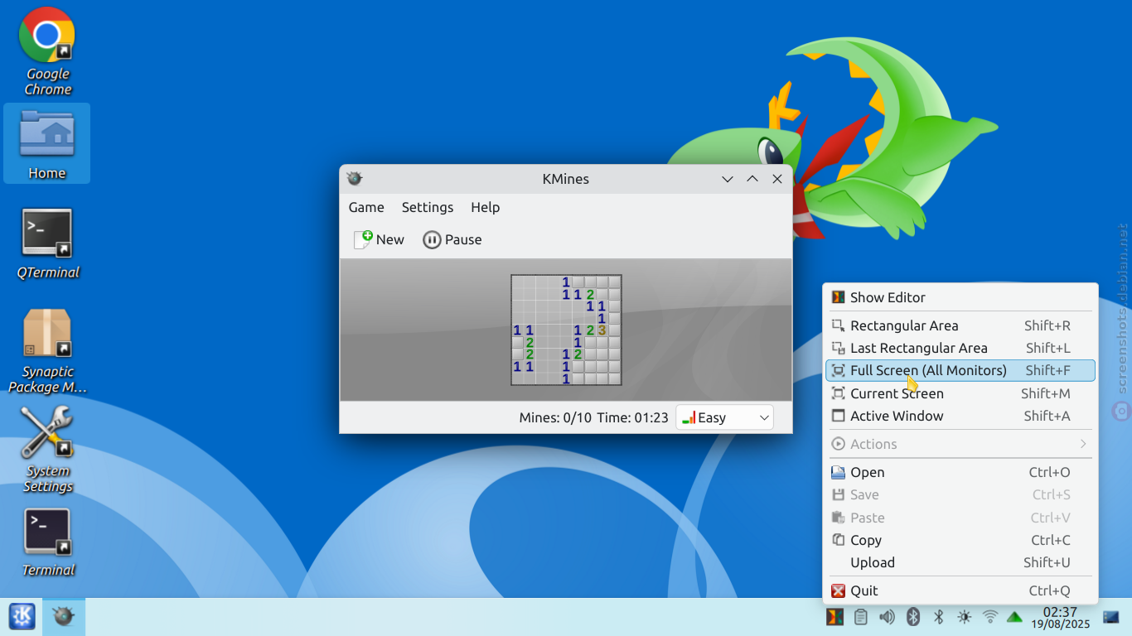Screen dimensions: 1132x636
Task: Choose Current Screen capture option
Action: coord(960,393)
